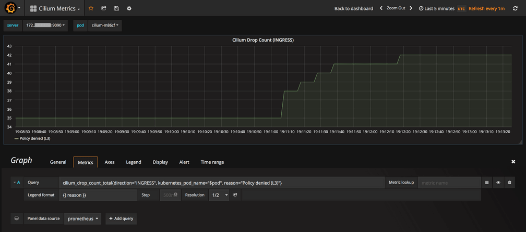The width and height of the screenshot is (526, 232).
Task: Open the Cilium Metrics dashboard picker
Action: point(55,8)
